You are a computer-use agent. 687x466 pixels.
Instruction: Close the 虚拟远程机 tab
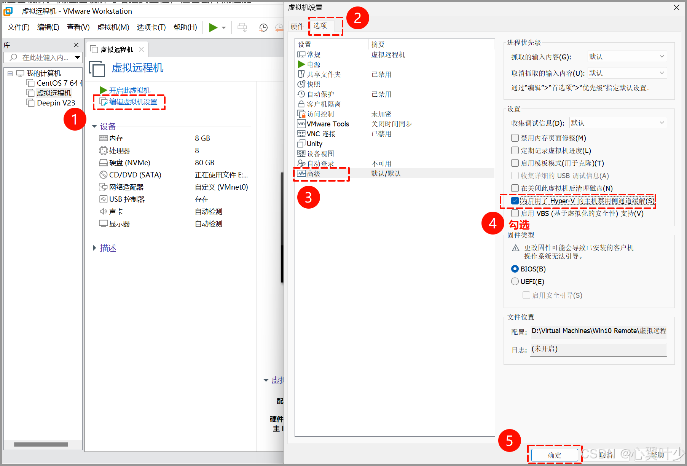click(142, 49)
